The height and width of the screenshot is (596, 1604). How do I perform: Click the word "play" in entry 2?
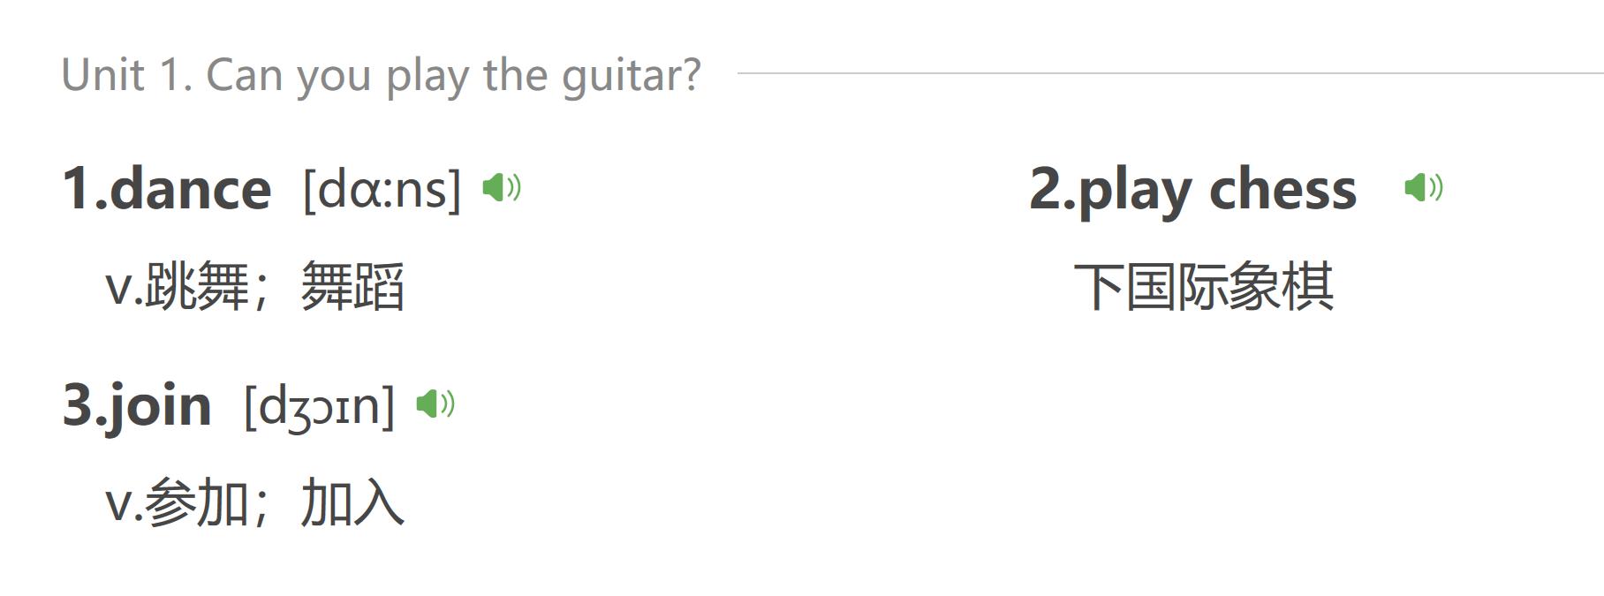click(x=1134, y=191)
